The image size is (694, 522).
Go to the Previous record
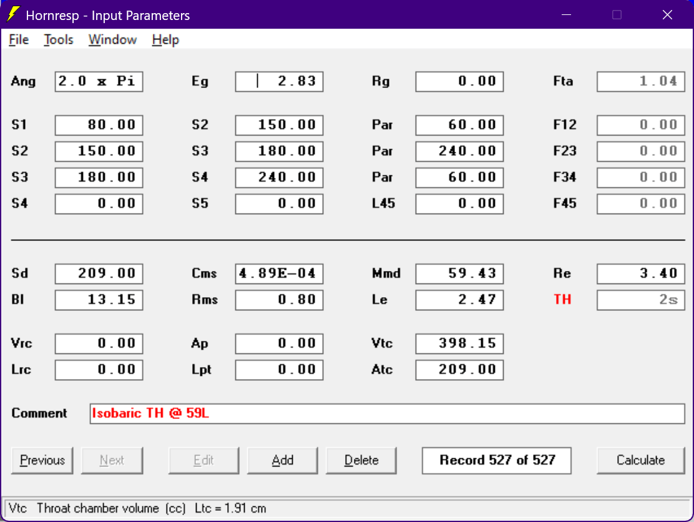coord(42,460)
